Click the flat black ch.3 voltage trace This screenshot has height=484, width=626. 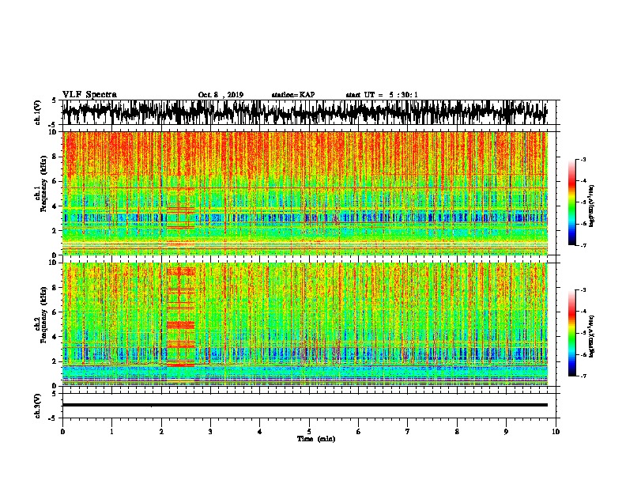click(304, 405)
